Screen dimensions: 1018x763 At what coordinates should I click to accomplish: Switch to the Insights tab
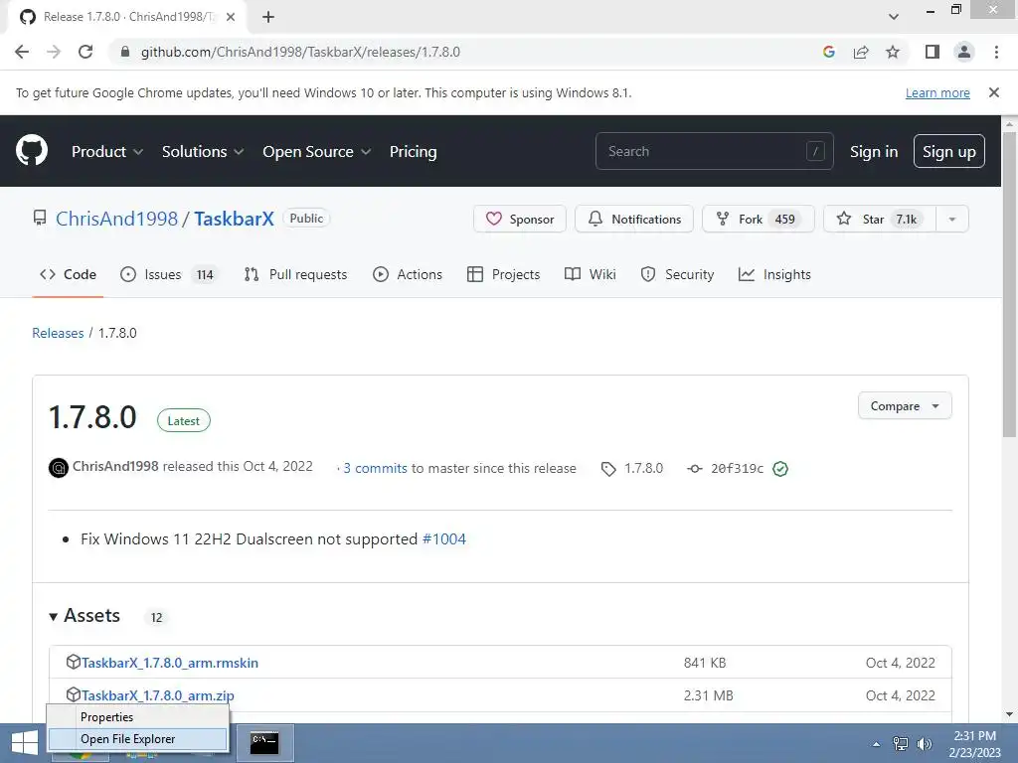pos(774,274)
